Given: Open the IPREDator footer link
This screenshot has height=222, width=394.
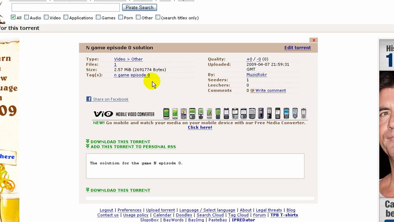Looking at the screenshot, I should point(243,220).
